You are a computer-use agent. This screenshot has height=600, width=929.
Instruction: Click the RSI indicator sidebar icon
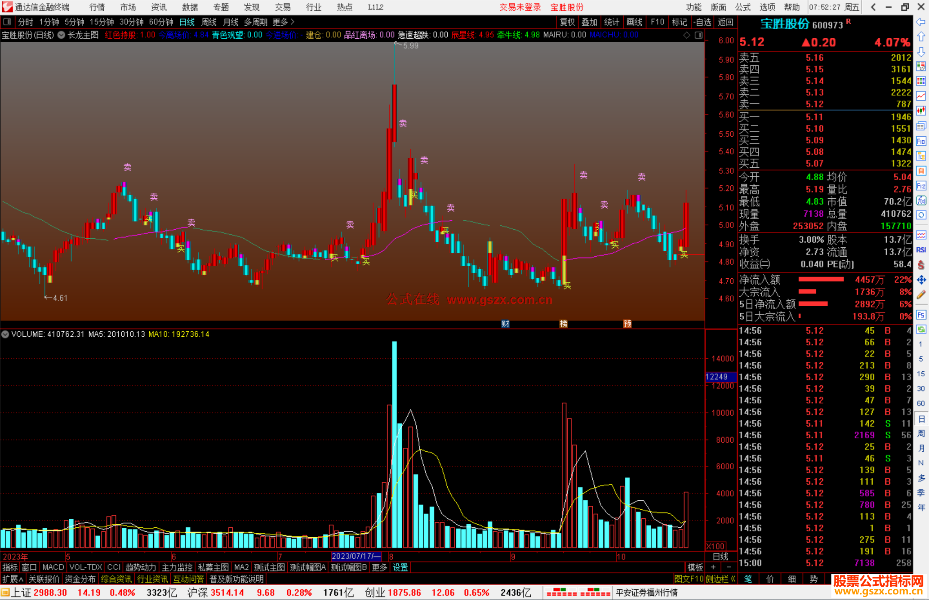point(921,250)
